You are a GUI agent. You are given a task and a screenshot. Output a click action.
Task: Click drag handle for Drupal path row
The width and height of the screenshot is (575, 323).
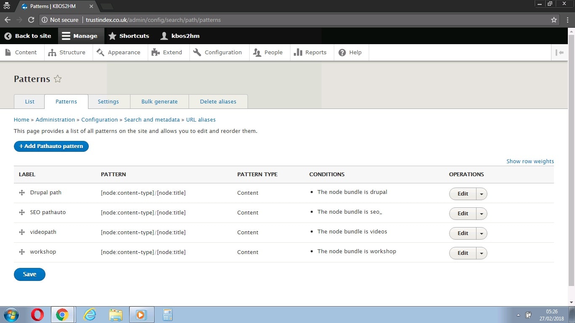pos(22,193)
